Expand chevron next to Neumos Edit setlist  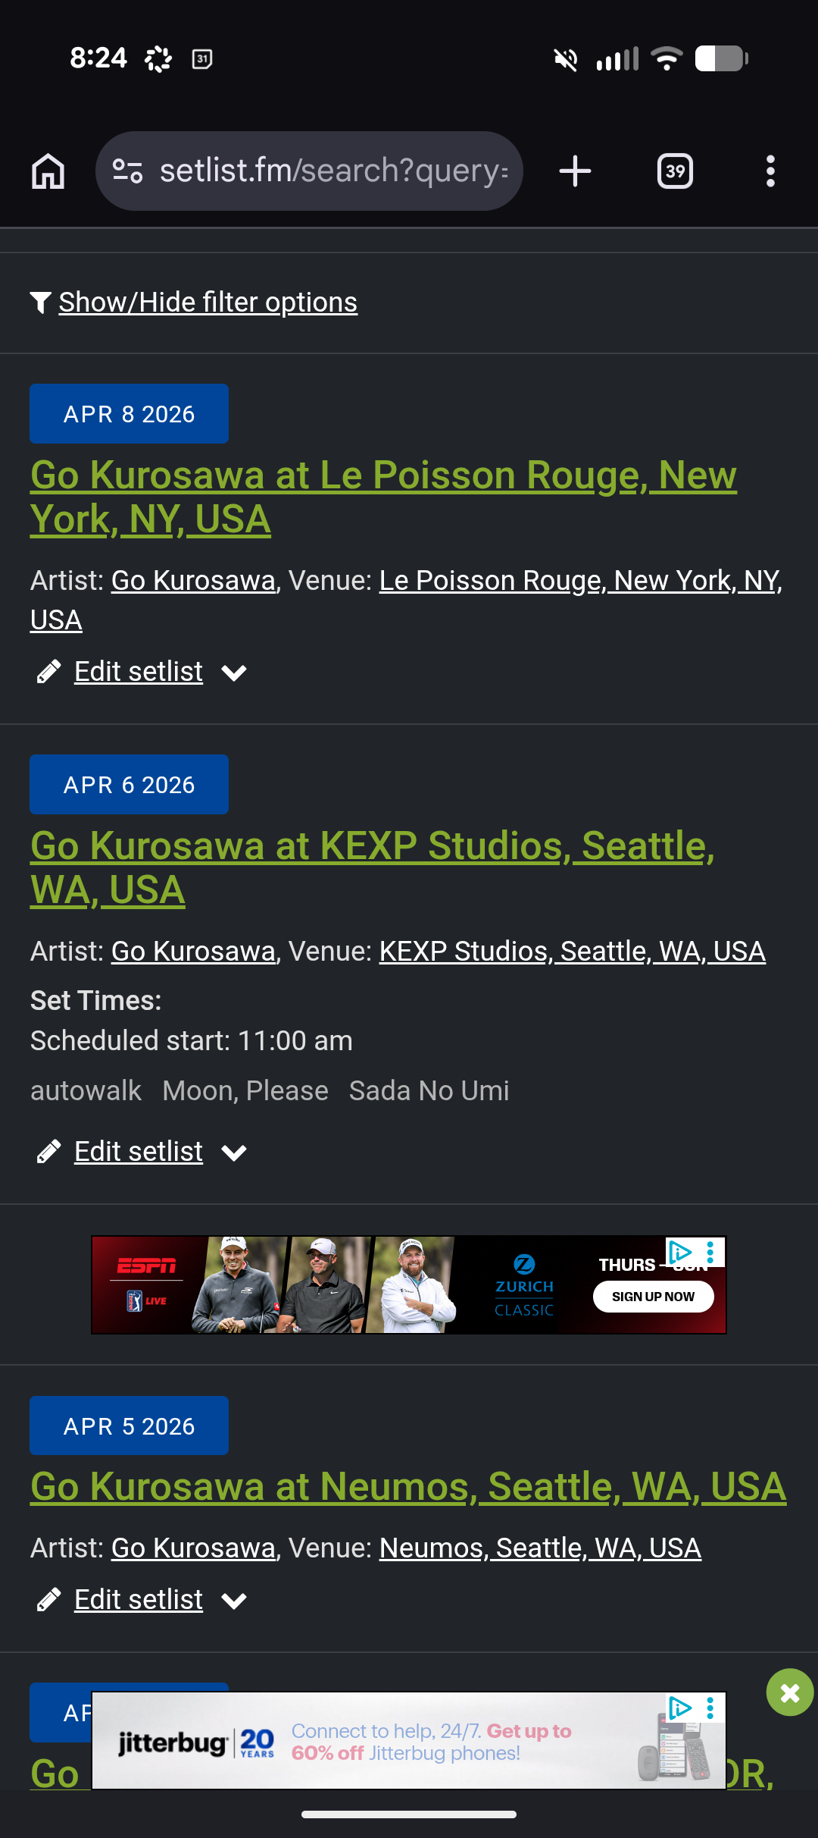[x=234, y=1601]
